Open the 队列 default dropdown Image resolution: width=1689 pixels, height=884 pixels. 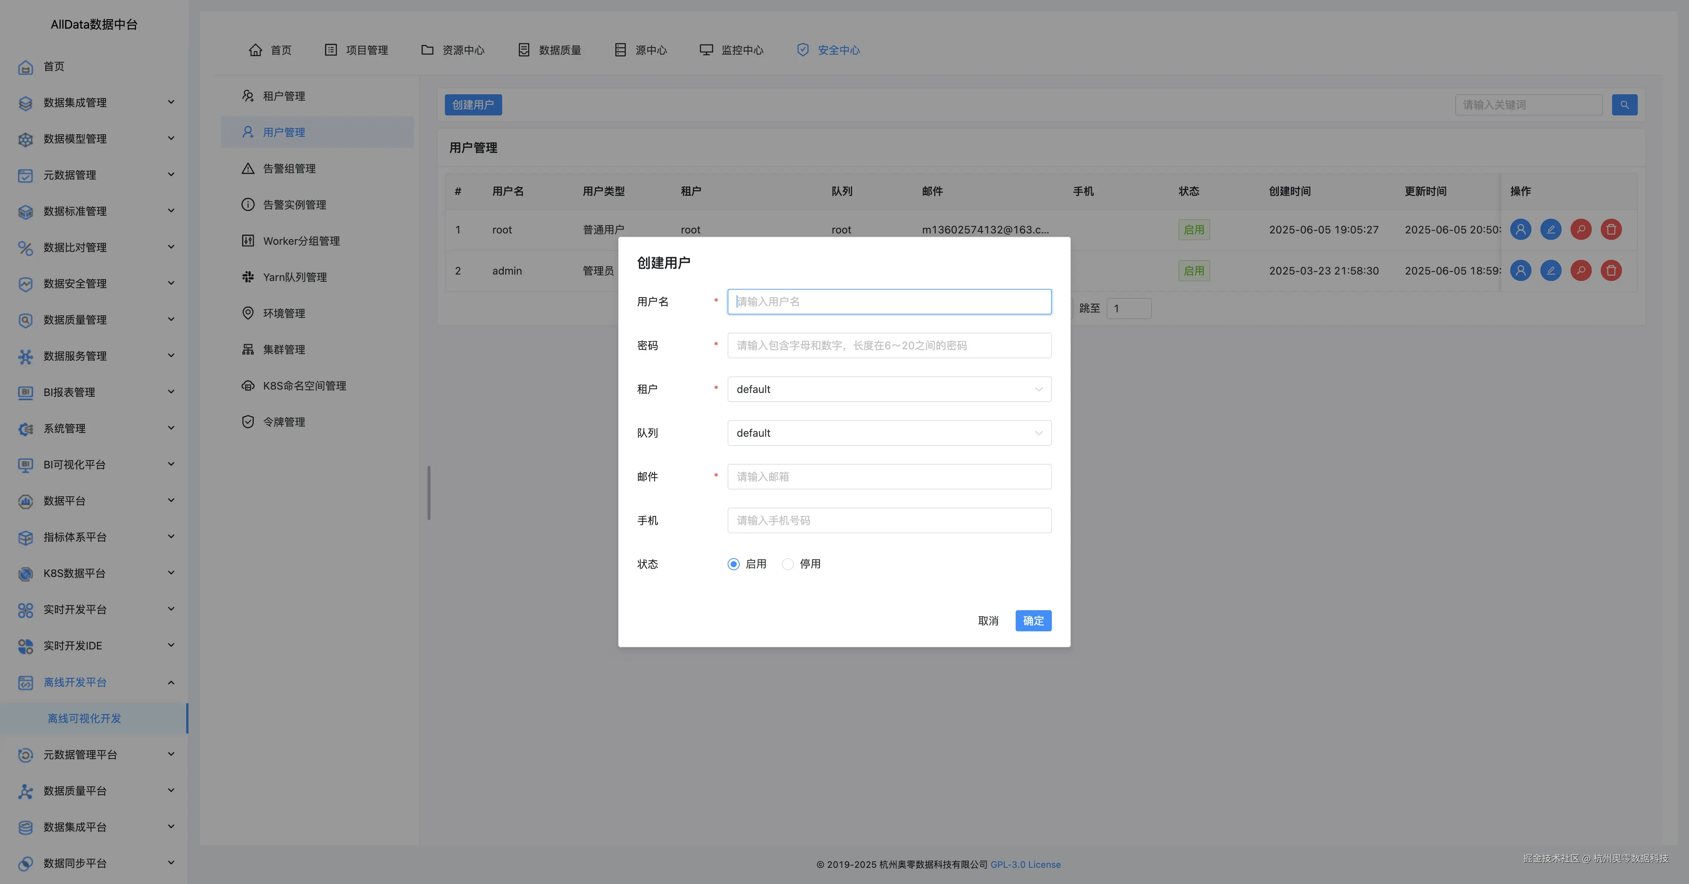(889, 433)
